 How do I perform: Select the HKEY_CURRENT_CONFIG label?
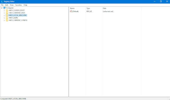click(18, 20)
